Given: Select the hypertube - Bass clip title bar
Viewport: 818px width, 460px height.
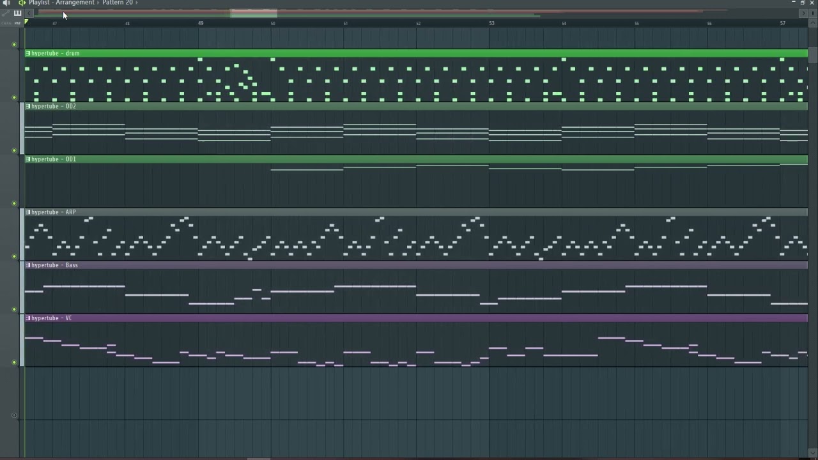Looking at the screenshot, I should click(x=416, y=265).
